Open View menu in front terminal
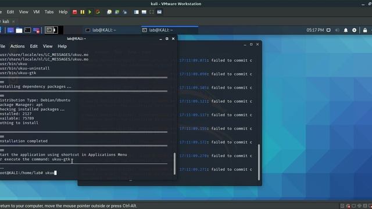The height and width of the screenshot is (209, 372). tap(48, 46)
